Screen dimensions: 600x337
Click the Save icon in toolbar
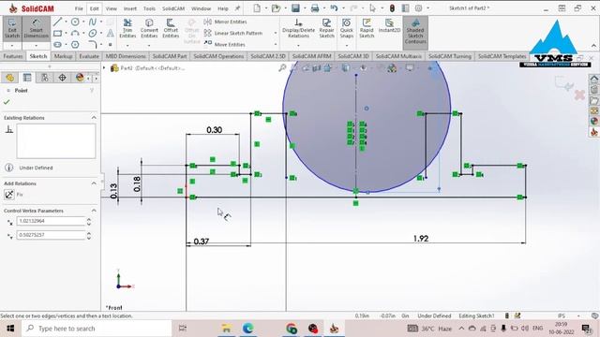pos(295,8)
